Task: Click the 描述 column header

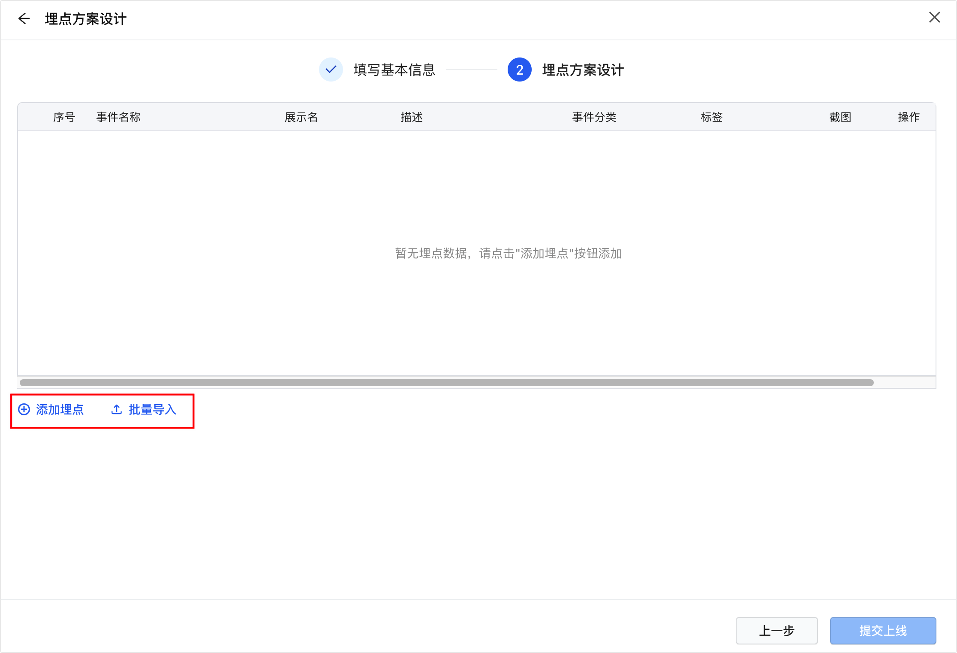Action: (412, 117)
